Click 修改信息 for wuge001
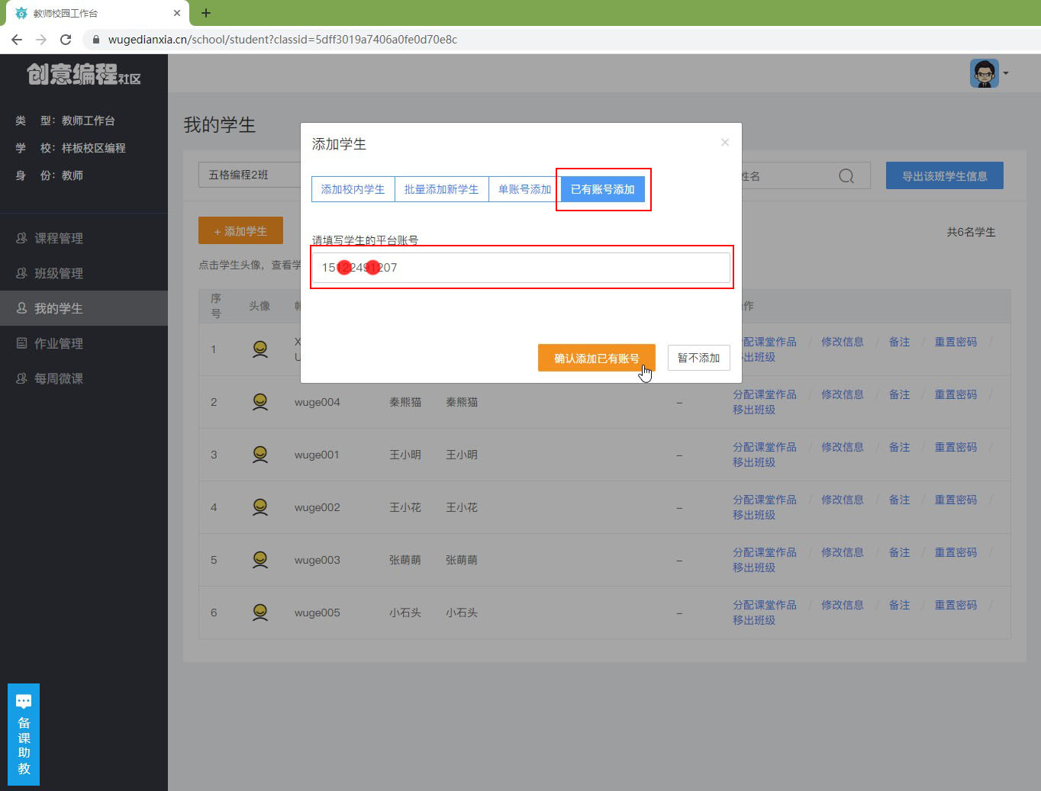The image size is (1041, 791). tap(843, 447)
